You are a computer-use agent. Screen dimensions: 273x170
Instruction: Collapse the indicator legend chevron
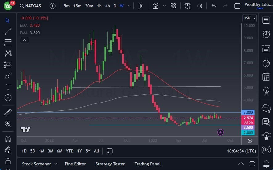point(24,40)
